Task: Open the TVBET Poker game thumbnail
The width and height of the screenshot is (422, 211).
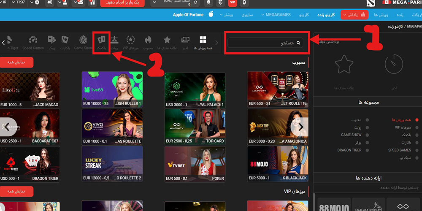Action: pyautogui.click(x=195, y=164)
